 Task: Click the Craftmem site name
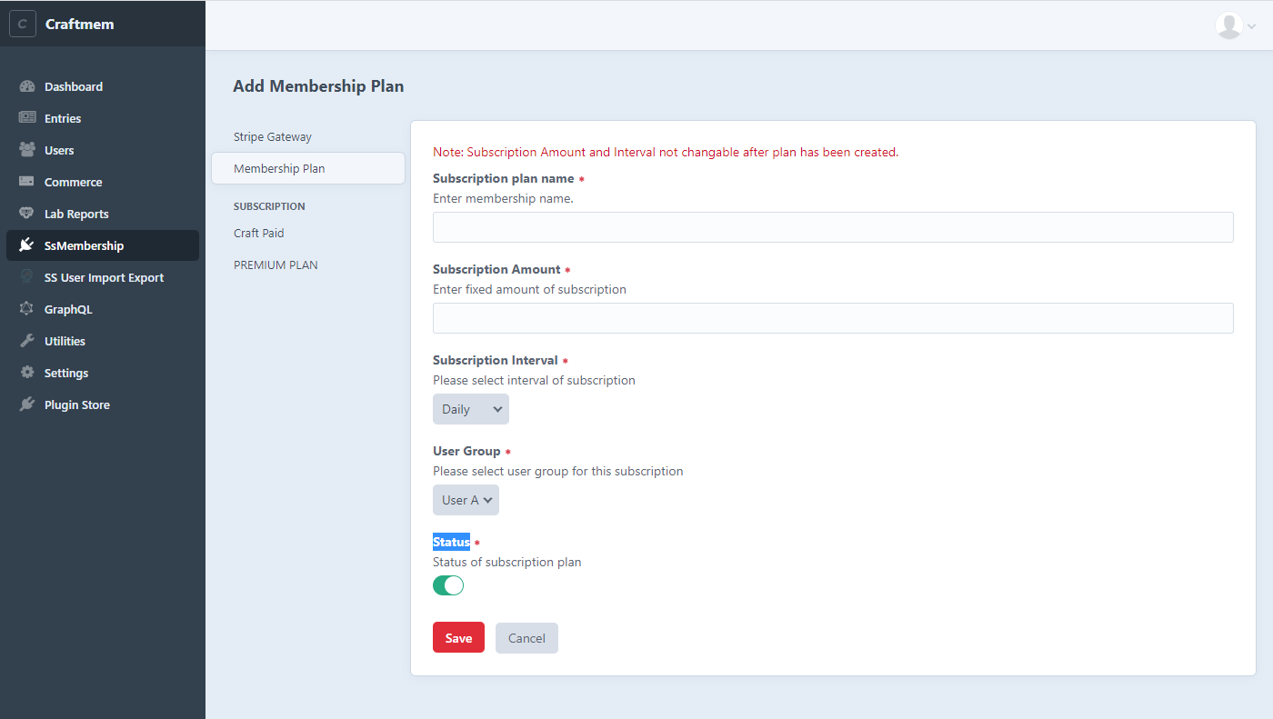pos(80,25)
